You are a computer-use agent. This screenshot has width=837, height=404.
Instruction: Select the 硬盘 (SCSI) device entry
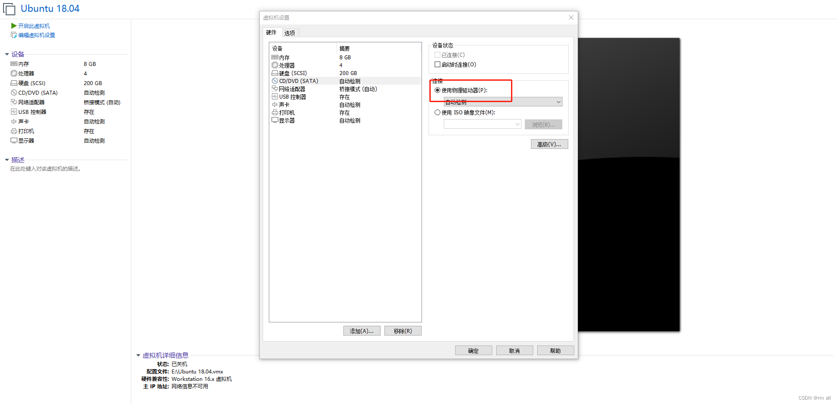pos(292,73)
